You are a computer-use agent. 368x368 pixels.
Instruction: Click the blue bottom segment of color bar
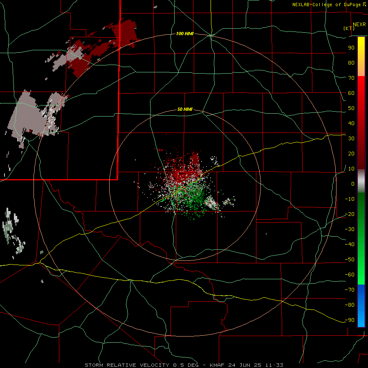click(361, 306)
